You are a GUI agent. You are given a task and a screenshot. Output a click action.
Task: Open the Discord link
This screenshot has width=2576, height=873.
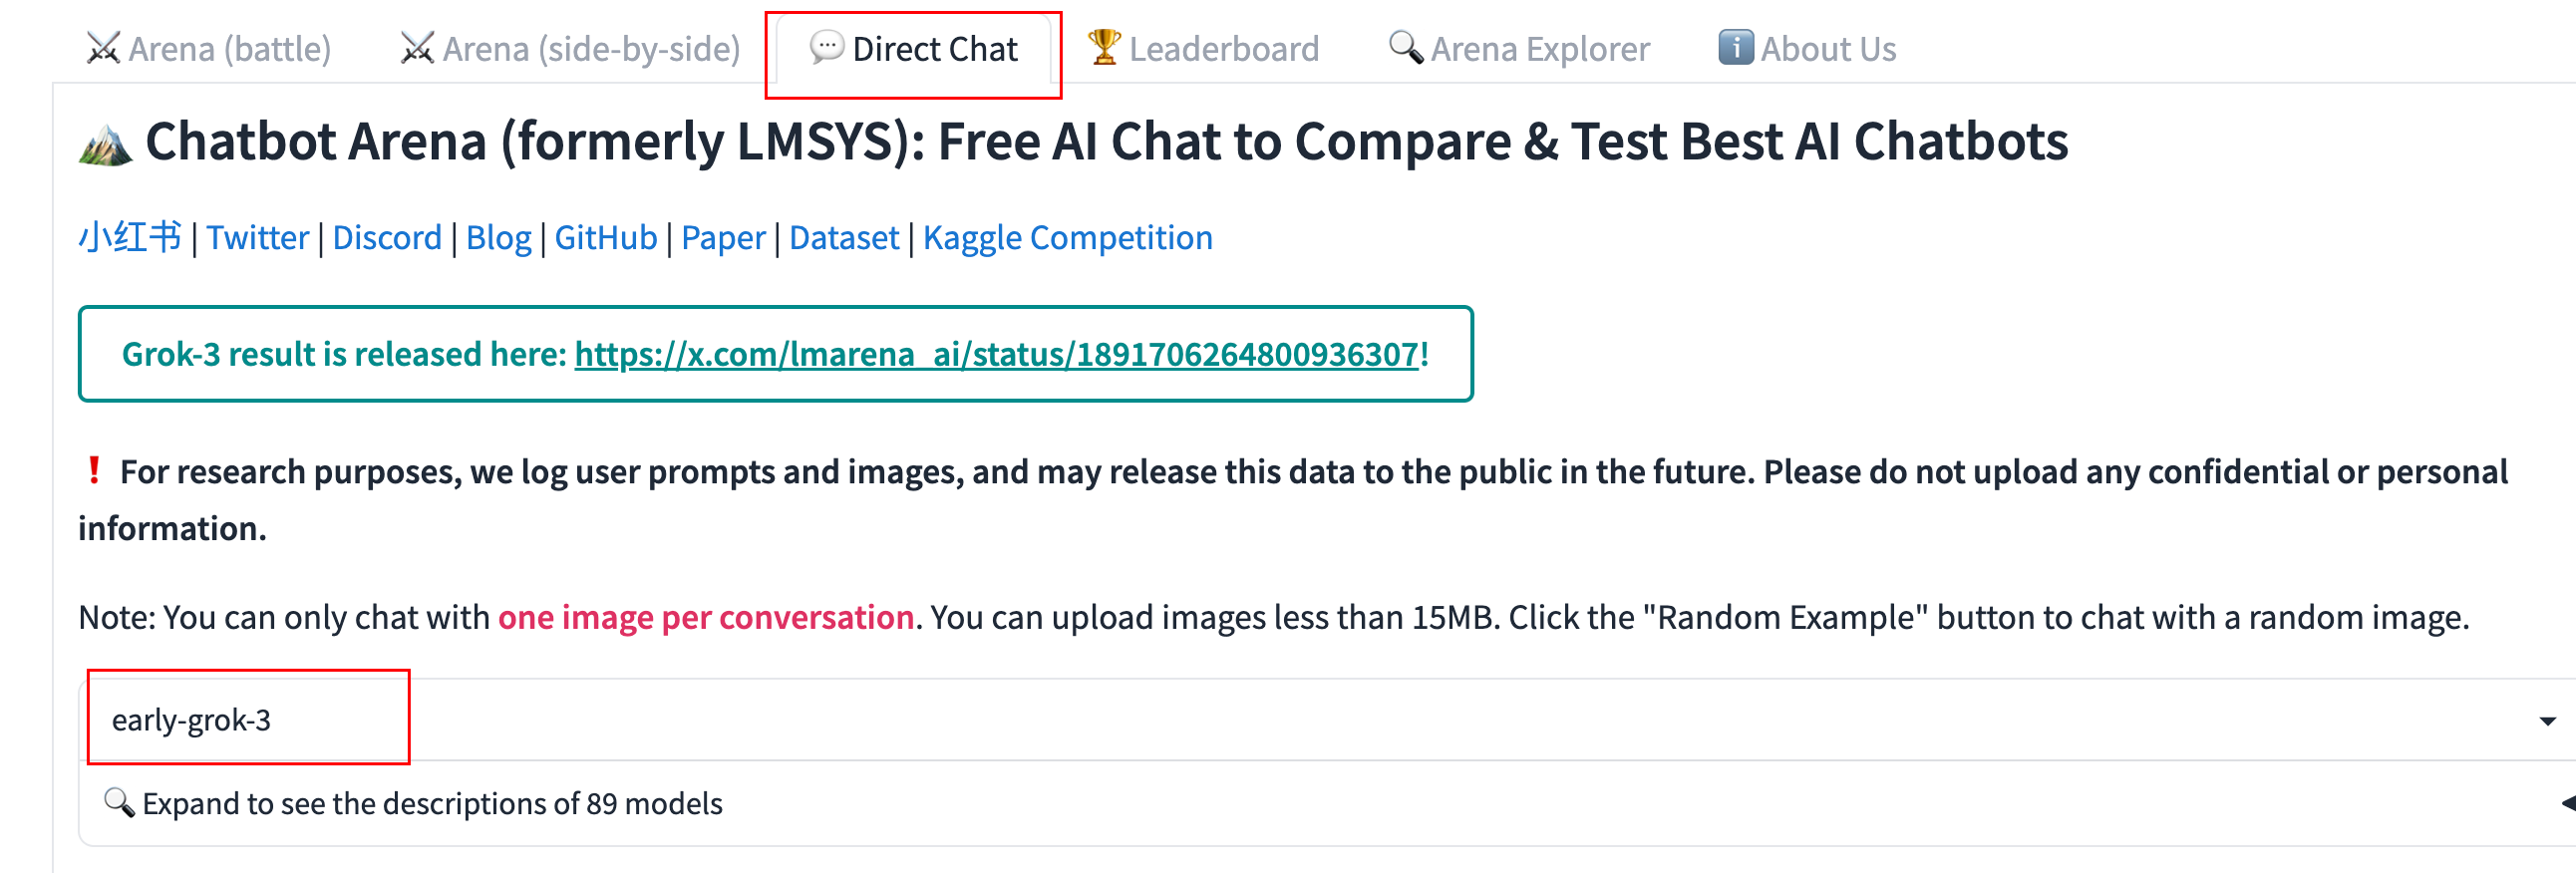point(386,237)
